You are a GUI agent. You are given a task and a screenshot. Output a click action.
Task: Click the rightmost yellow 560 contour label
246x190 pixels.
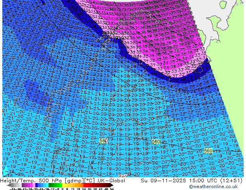point(208,151)
